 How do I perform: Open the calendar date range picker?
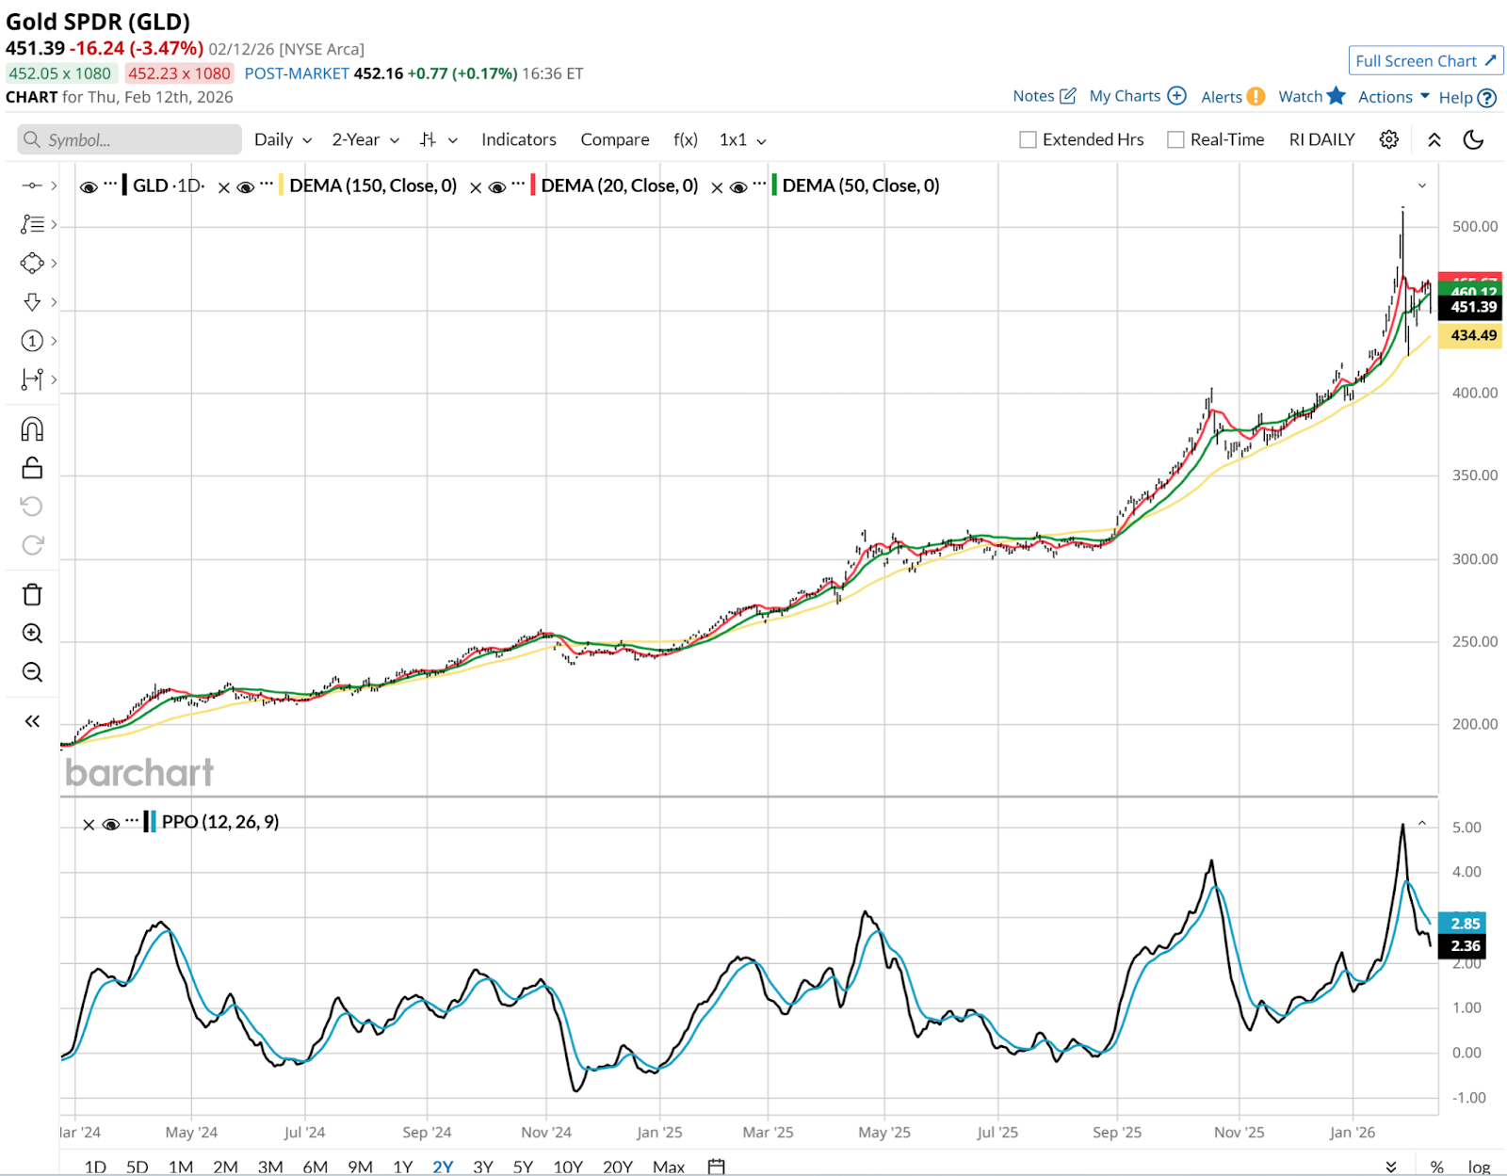point(716,1167)
